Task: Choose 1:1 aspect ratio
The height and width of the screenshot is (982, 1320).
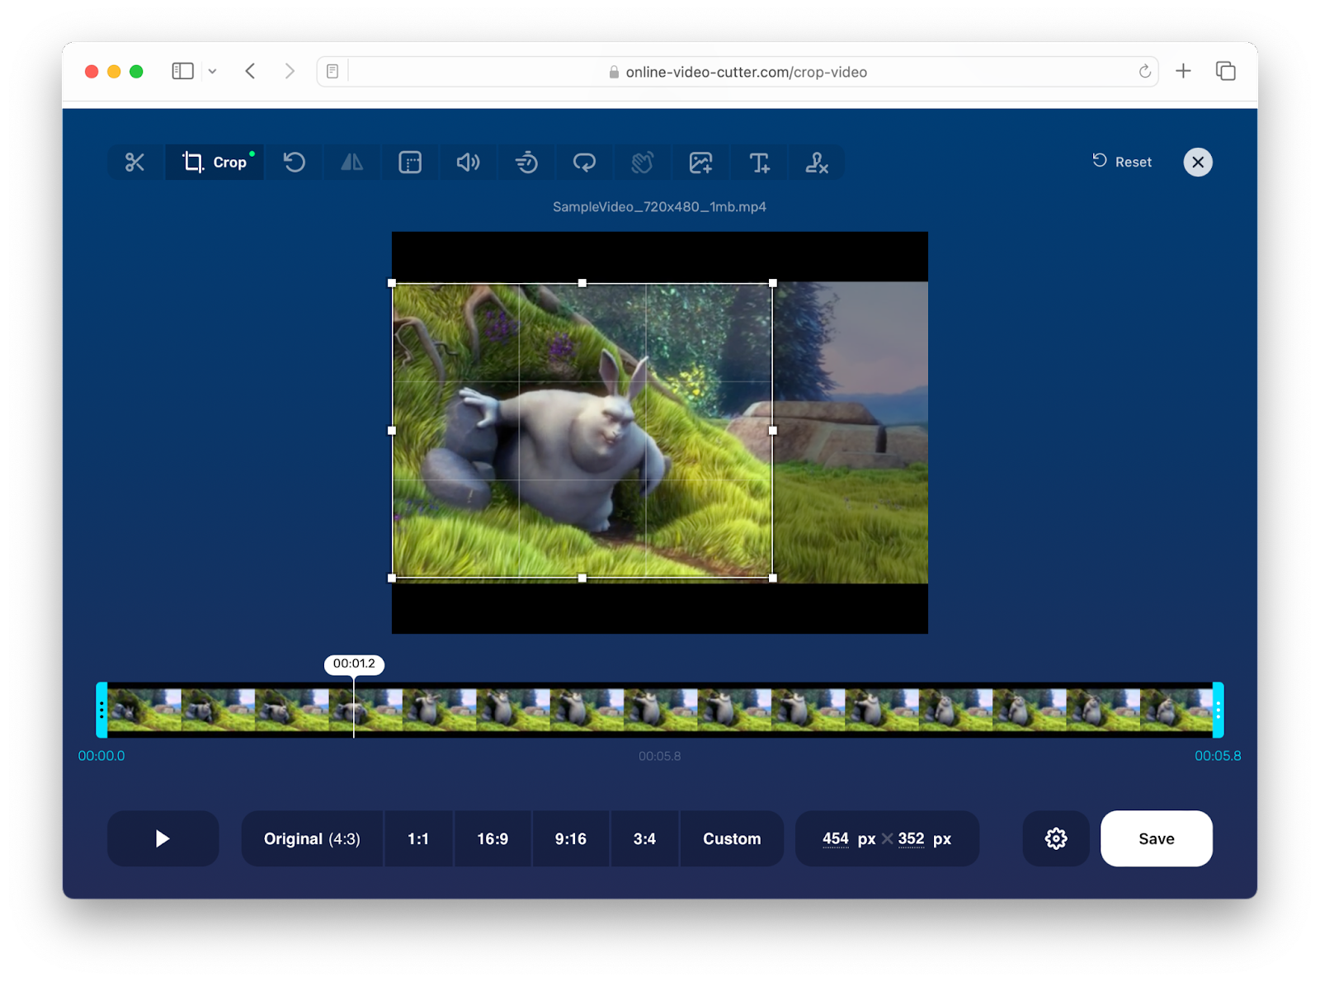Action: point(418,838)
